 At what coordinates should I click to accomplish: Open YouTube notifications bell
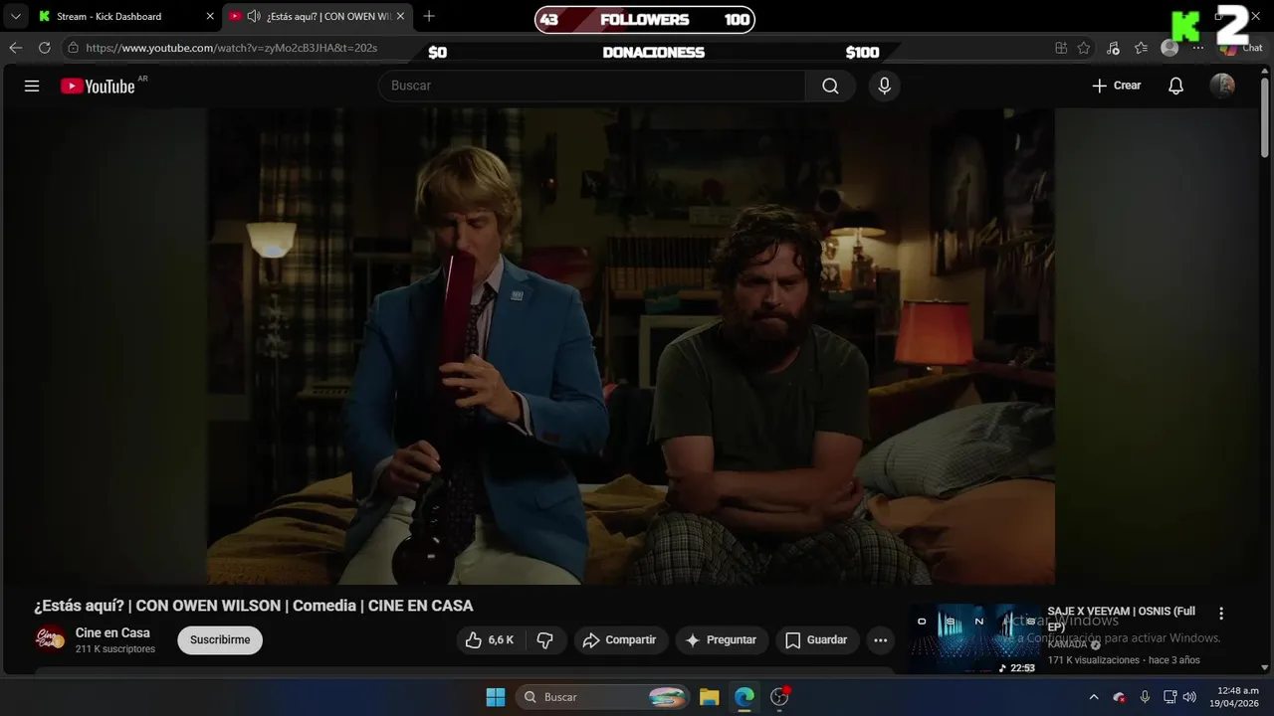click(x=1175, y=86)
